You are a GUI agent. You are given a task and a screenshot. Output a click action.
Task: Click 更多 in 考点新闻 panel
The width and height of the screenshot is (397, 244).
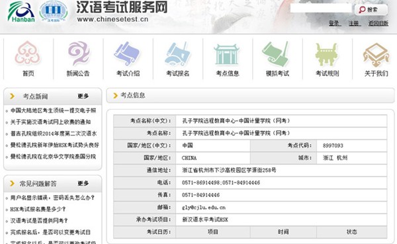click(x=83, y=96)
